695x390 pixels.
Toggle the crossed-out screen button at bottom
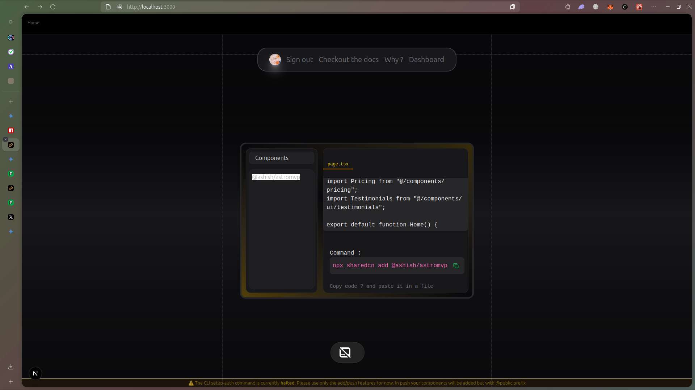[347, 352]
